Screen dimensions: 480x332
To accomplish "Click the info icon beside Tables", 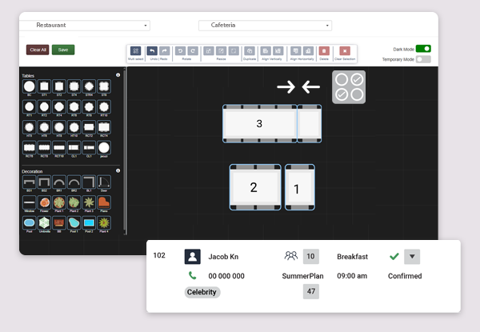I will click(x=118, y=75).
